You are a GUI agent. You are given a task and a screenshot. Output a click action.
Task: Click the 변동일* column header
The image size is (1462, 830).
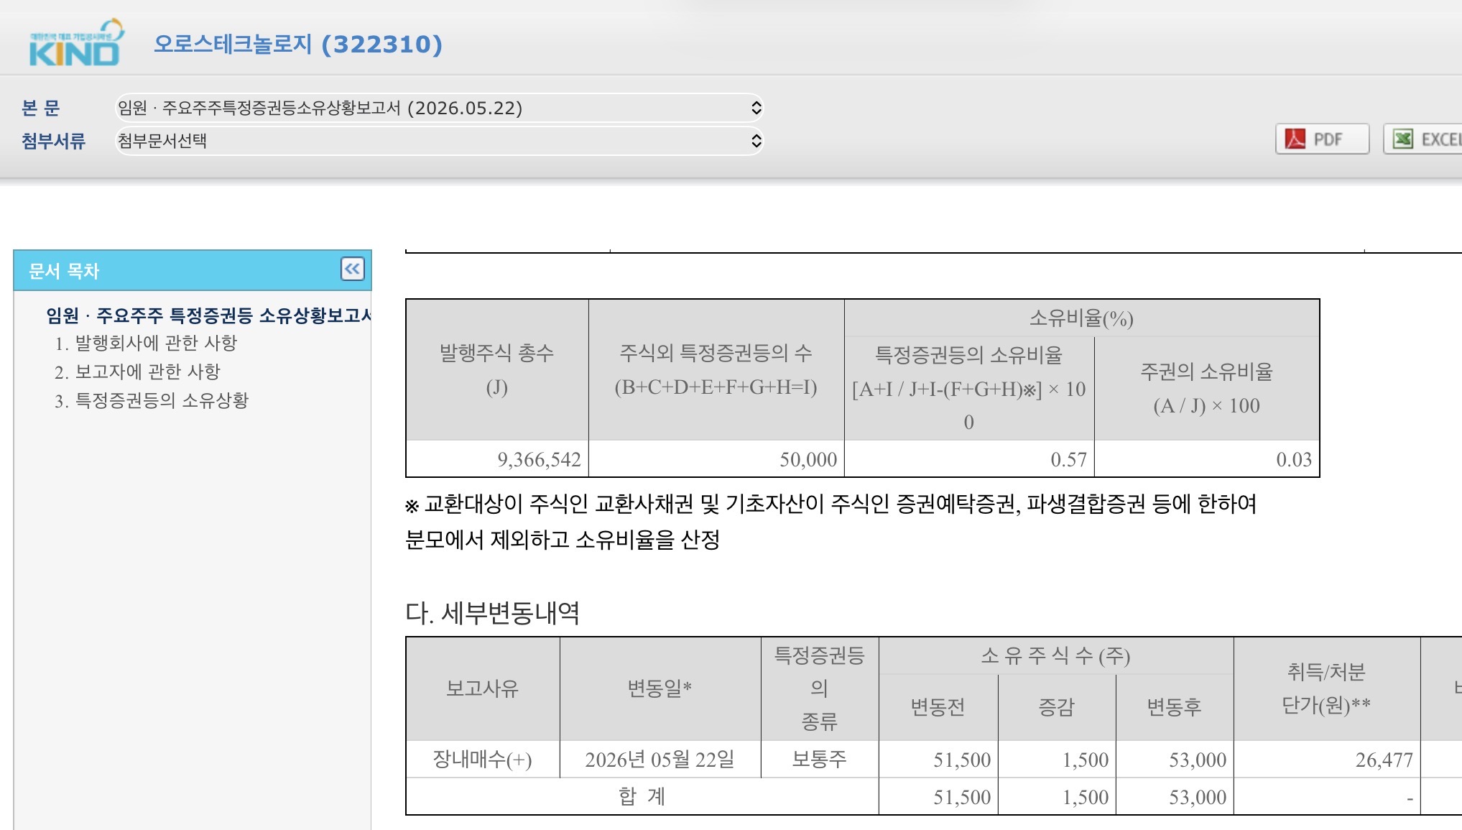[660, 688]
